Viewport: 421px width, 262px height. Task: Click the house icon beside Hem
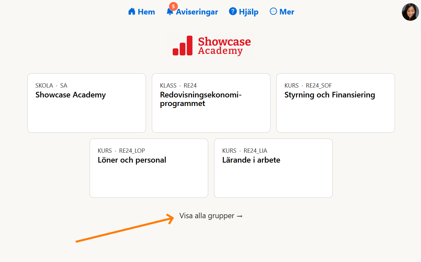(x=132, y=12)
